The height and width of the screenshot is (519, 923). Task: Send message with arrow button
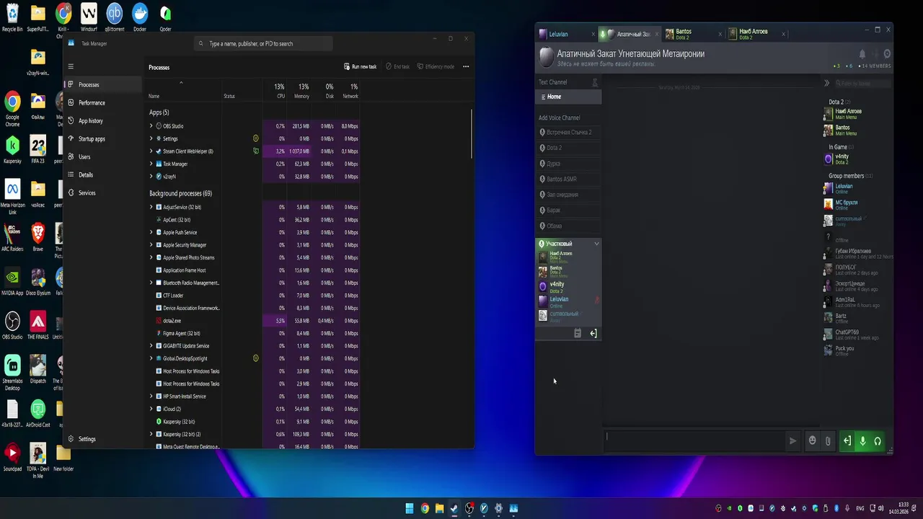coord(792,440)
